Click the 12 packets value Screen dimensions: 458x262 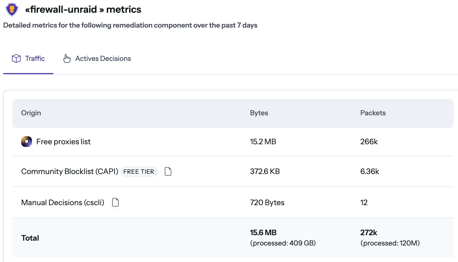(x=364, y=202)
